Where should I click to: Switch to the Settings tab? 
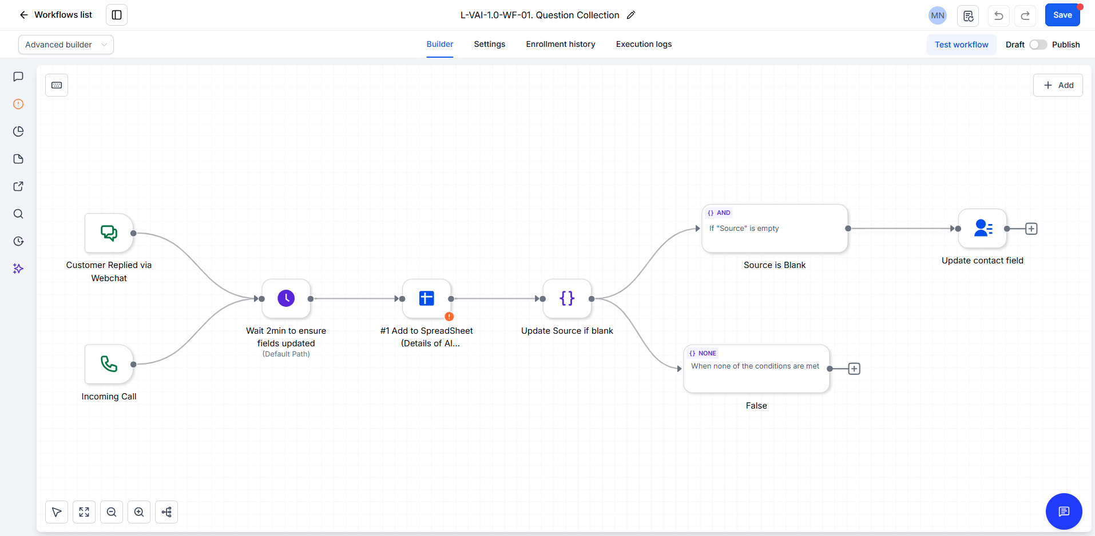[x=490, y=44]
